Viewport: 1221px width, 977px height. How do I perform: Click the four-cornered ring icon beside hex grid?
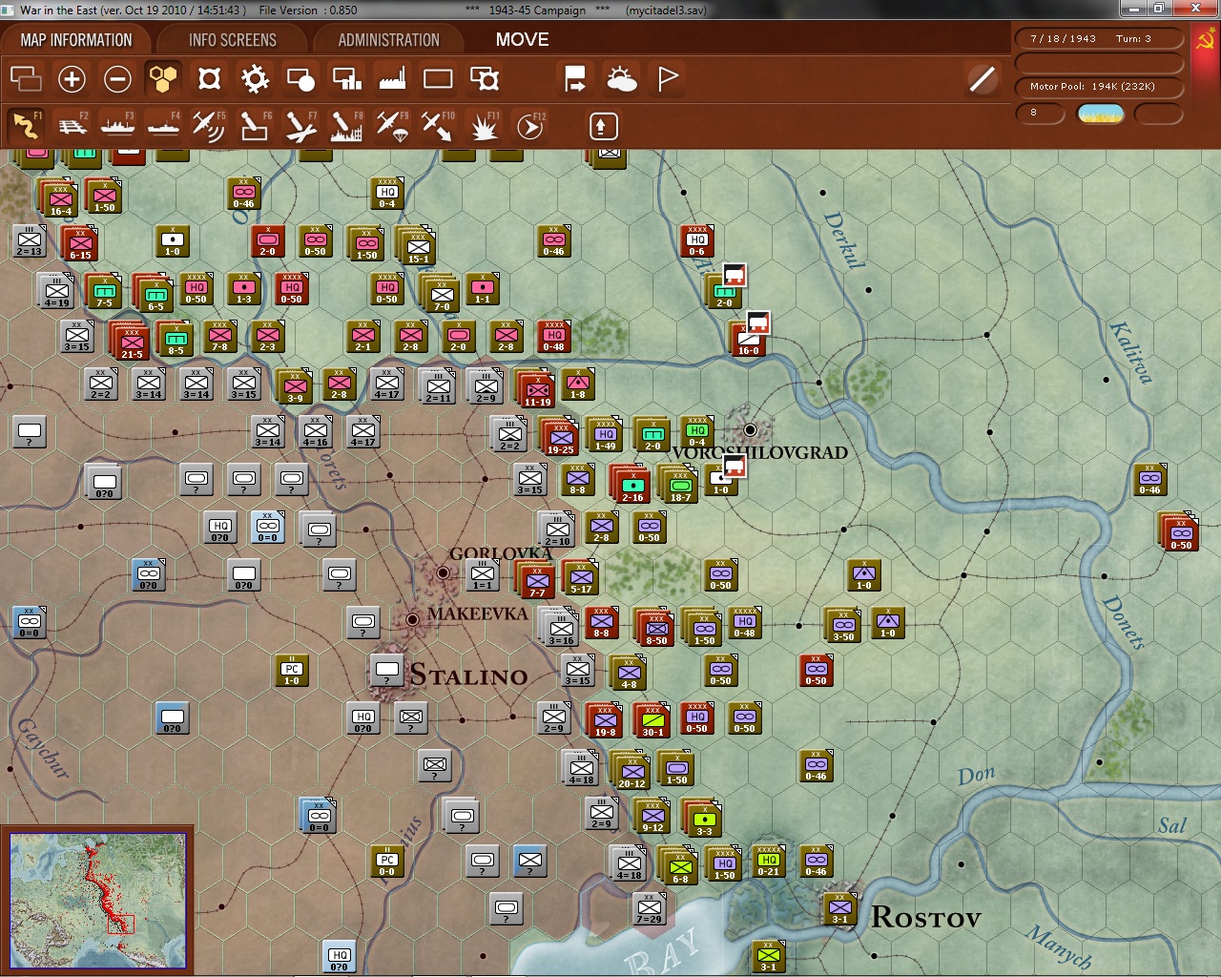(x=209, y=79)
